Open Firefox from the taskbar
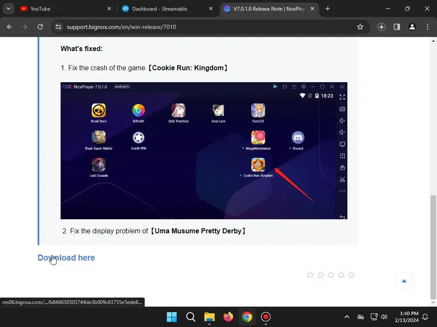 click(228, 317)
